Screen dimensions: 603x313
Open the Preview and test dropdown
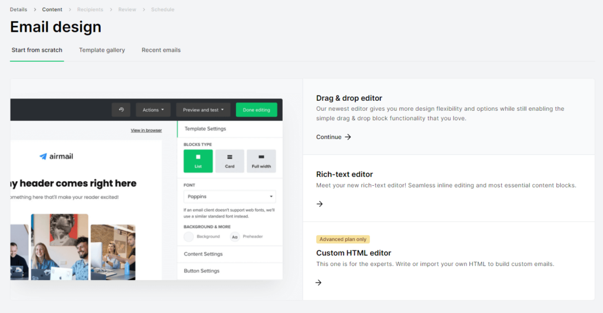click(x=203, y=110)
